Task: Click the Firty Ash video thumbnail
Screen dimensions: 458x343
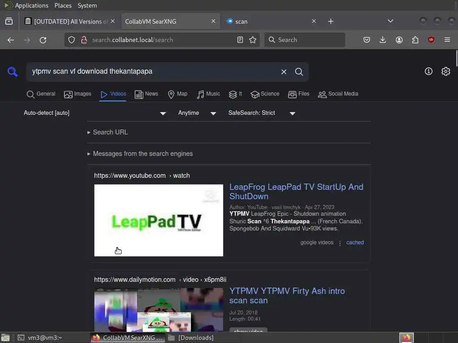Action: [x=159, y=310]
